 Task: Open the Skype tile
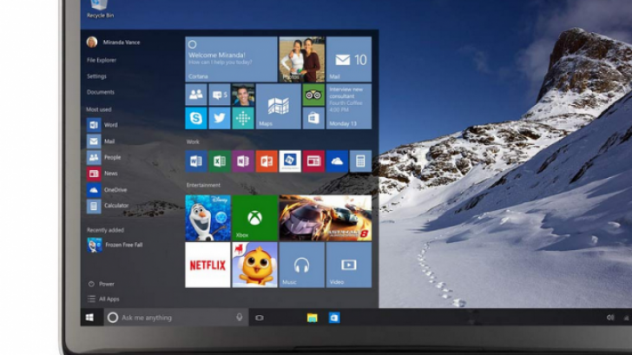point(196,118)
